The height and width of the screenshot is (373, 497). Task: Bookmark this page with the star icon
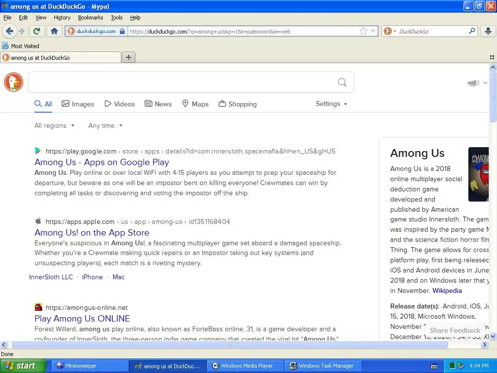(363, 31)
